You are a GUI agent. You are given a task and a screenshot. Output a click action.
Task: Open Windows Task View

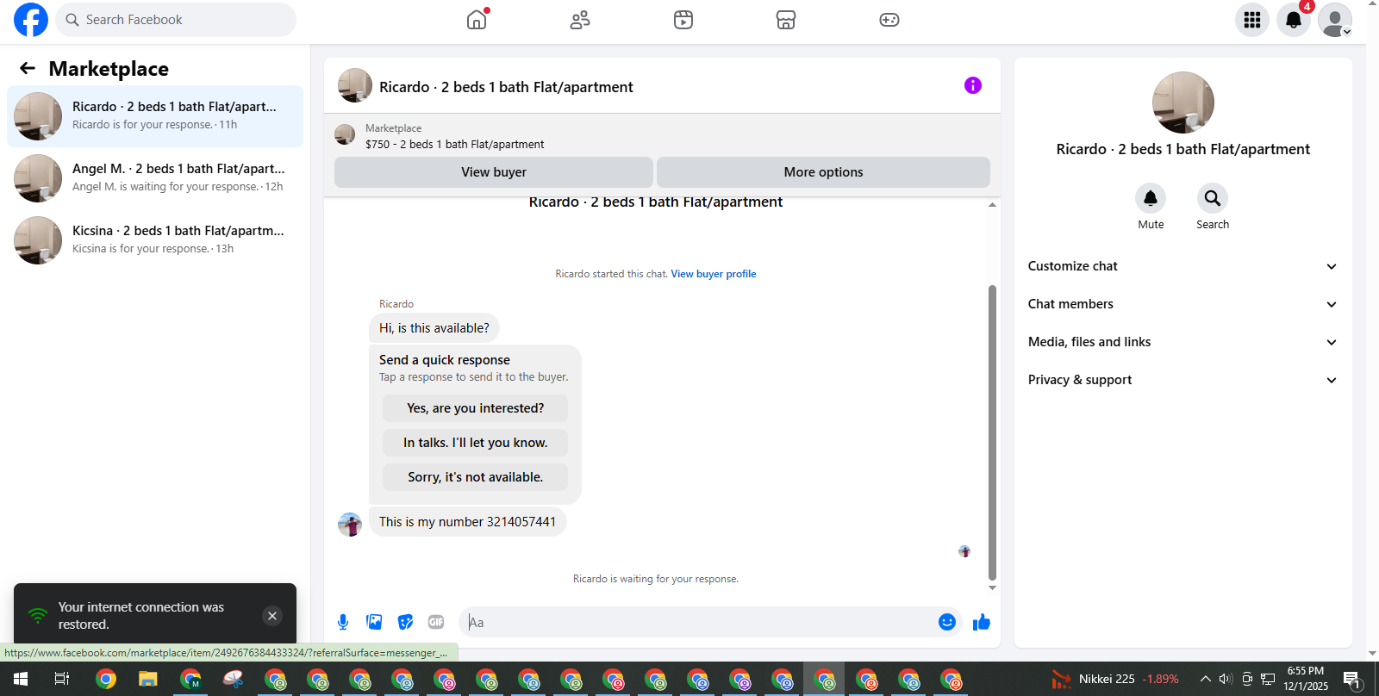click(x=62, y=679)
